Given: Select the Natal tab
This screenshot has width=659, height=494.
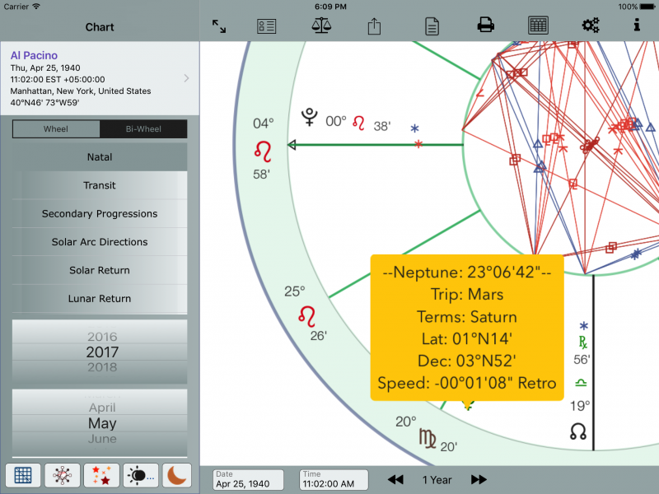Looking at the screenshot, I should pyautogui.click(x=99, y=157).
